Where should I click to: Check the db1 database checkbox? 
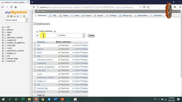click(35, 45)
